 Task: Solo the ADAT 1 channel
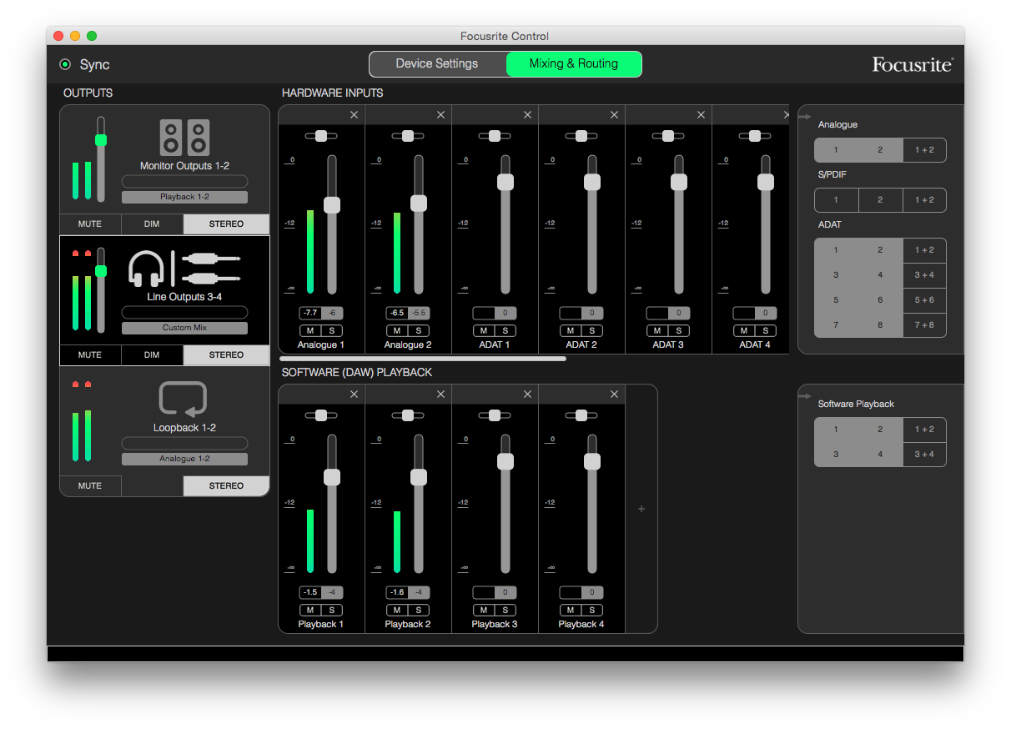pos(505,330)
